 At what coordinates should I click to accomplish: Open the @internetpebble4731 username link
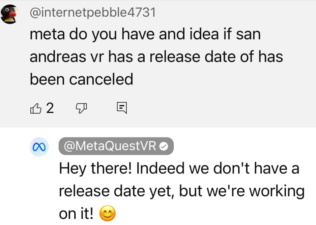93,12
